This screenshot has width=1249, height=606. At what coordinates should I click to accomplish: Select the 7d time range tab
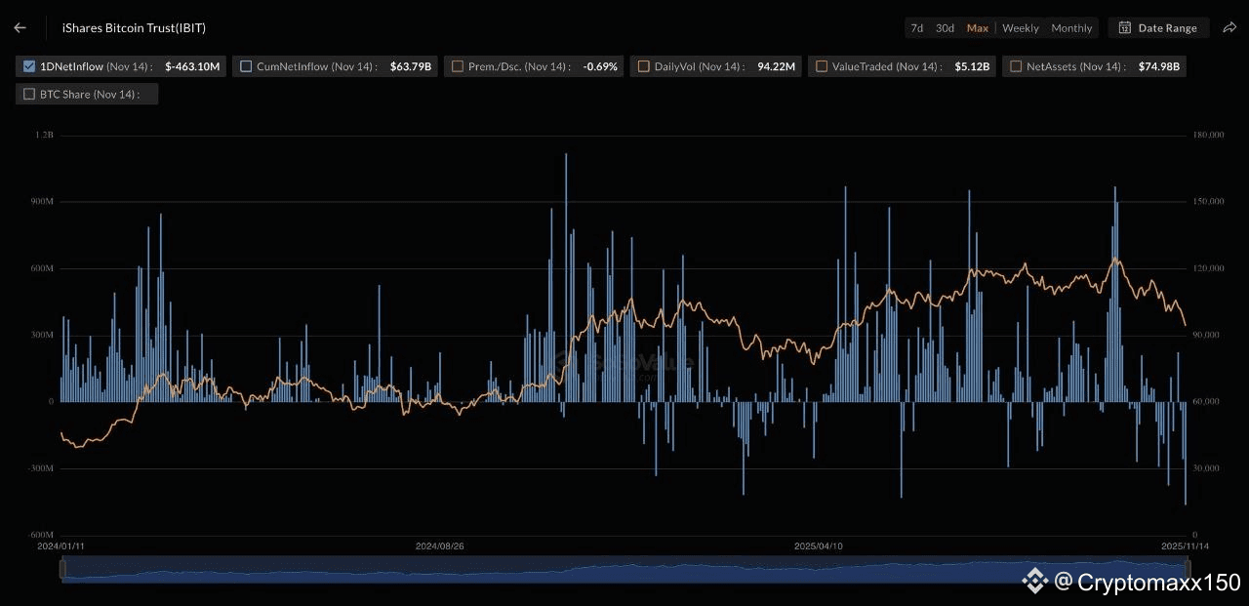916,28
